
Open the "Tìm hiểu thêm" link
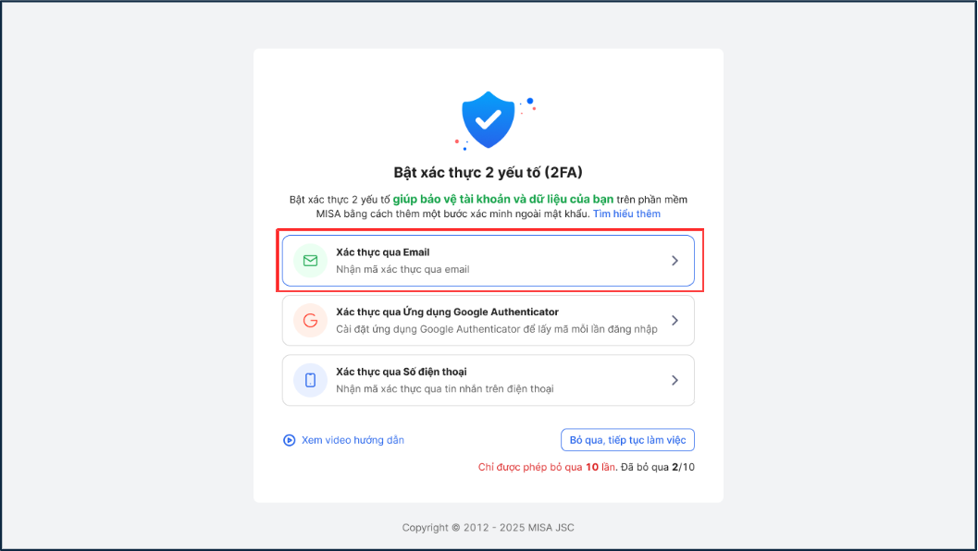[x=626, y=214]
